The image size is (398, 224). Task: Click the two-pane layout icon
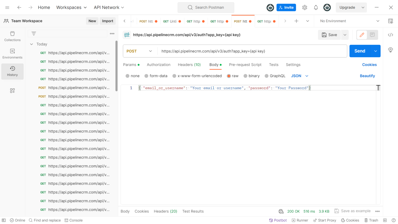pos(385,220)
